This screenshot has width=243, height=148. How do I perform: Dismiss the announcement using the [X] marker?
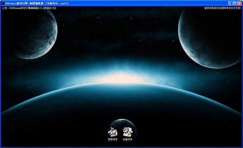click(54, 8)
